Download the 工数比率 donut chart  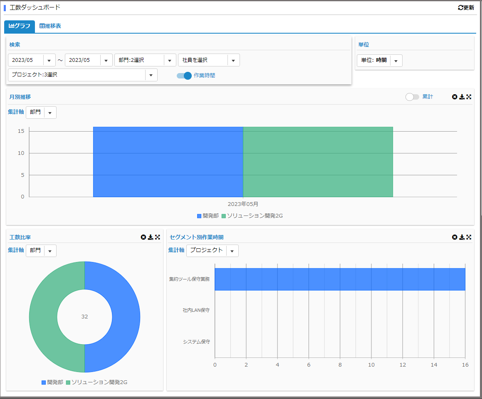pos(151,237)
